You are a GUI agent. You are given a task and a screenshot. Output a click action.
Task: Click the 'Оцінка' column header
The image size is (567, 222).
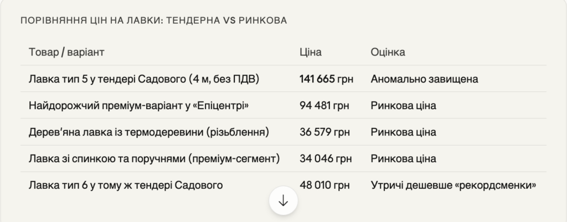point(388,52)
